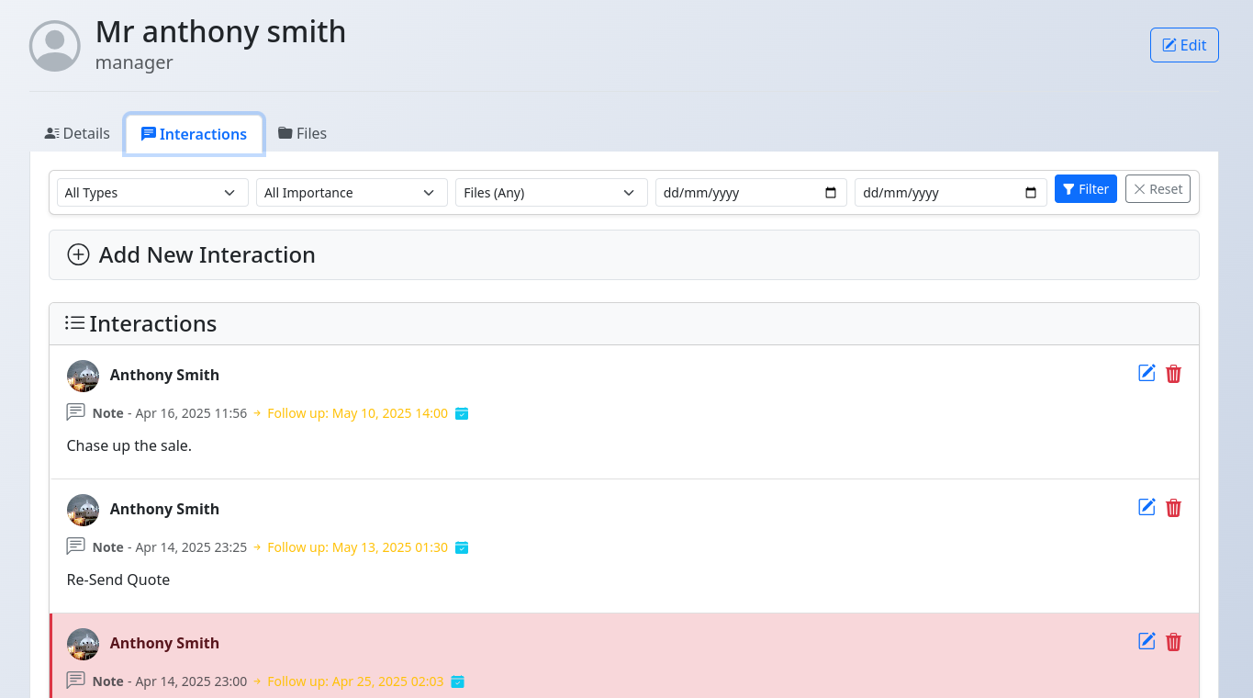1253x698 pixels.
Task: Click the plus circle icon for new interaction
Action: [x=79, y=254]
